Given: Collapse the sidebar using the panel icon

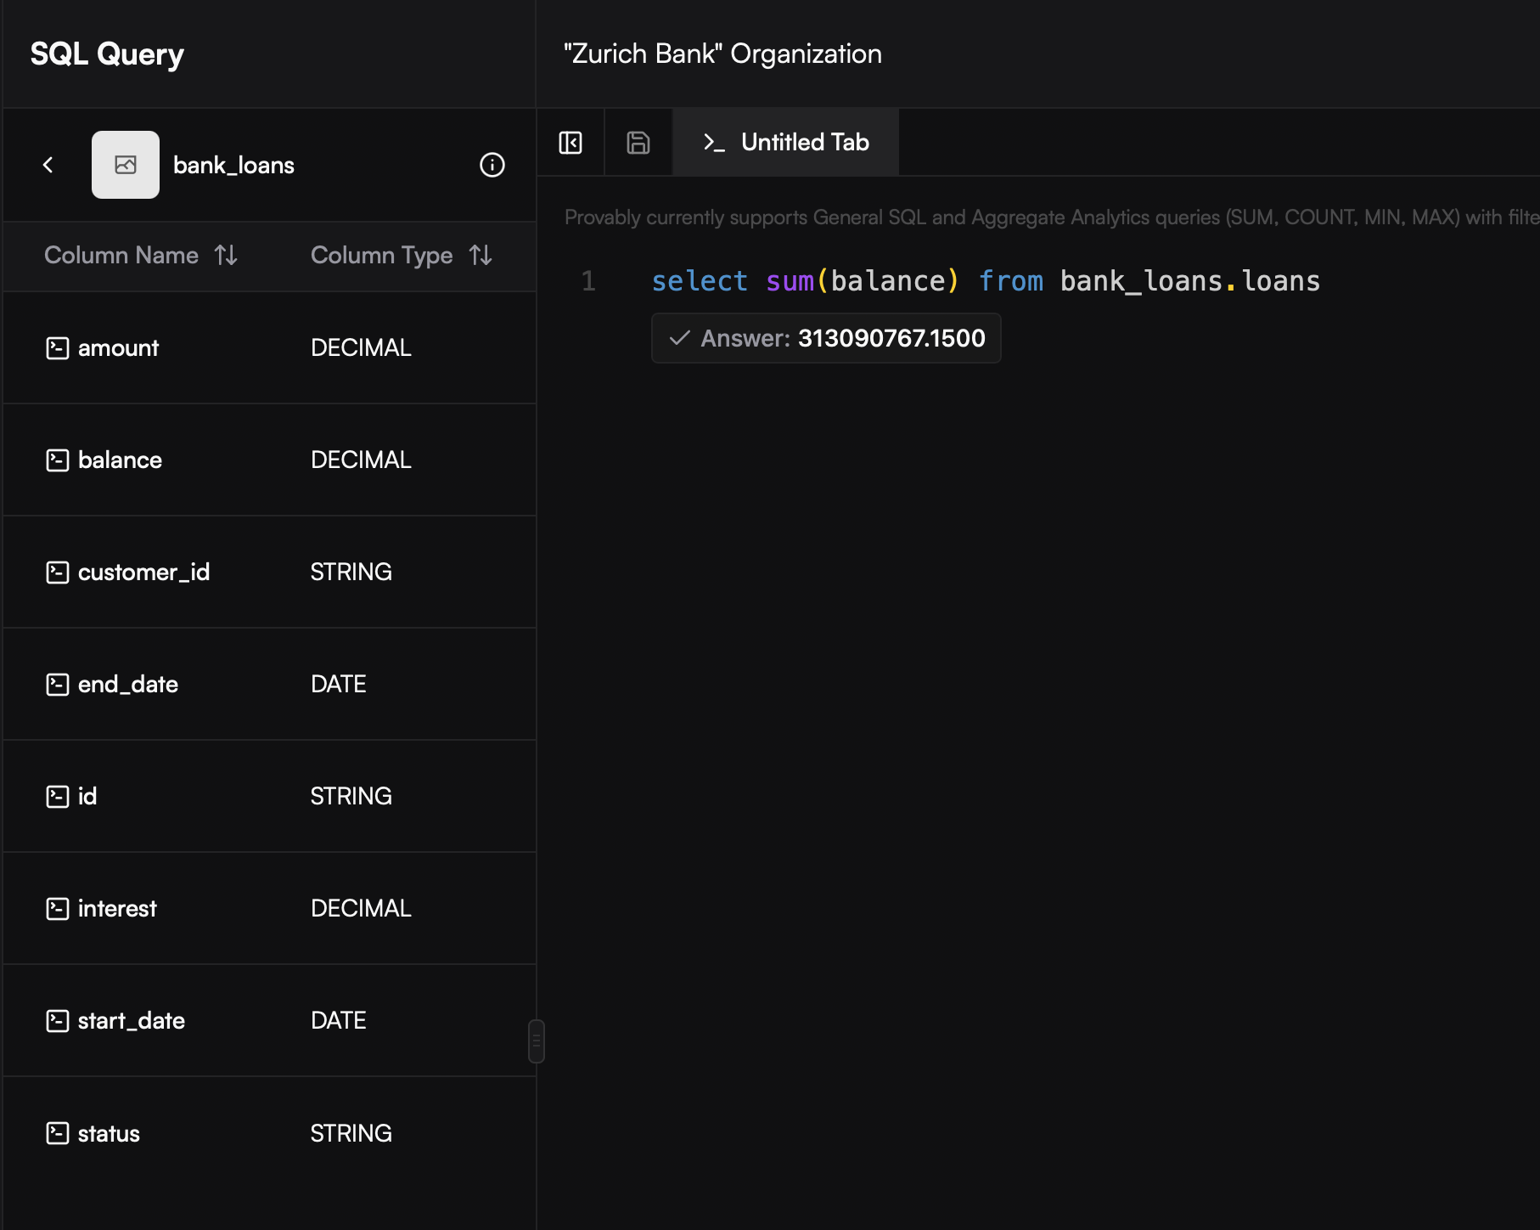Looking at the screenshot, I should click(570, 142).
